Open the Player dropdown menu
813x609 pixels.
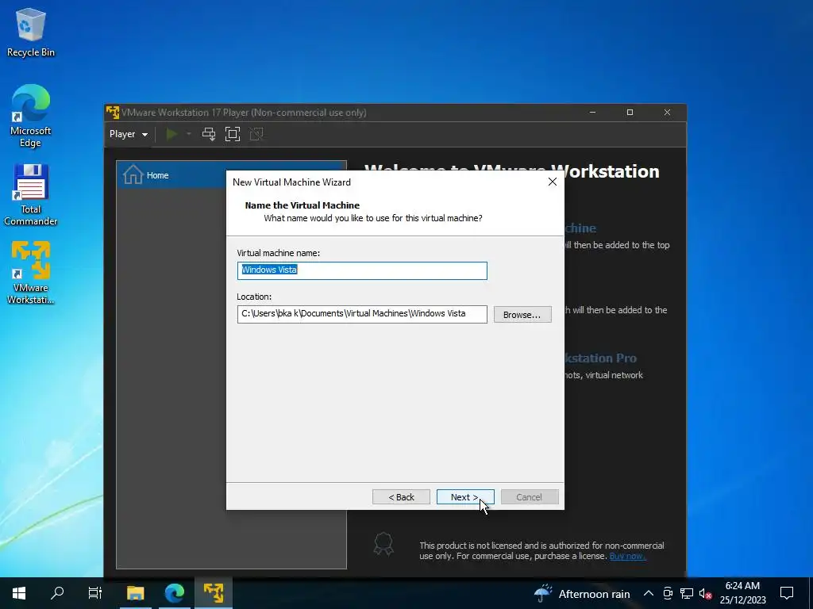pos(128,134)
